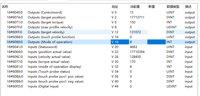200x96 pixels.
Task: Click current value 17712711
Action: pyautogui.click(x=137, y=17)
